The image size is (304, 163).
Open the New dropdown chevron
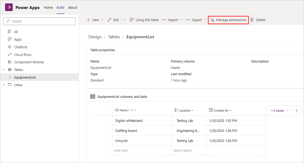click(102, 20)
